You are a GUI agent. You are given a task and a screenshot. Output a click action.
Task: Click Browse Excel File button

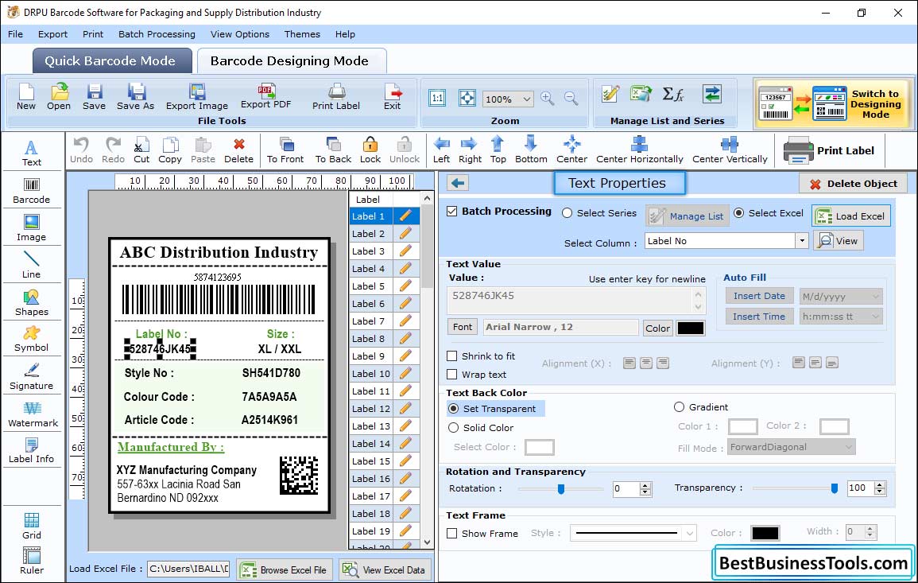click(x=285, y=569)
